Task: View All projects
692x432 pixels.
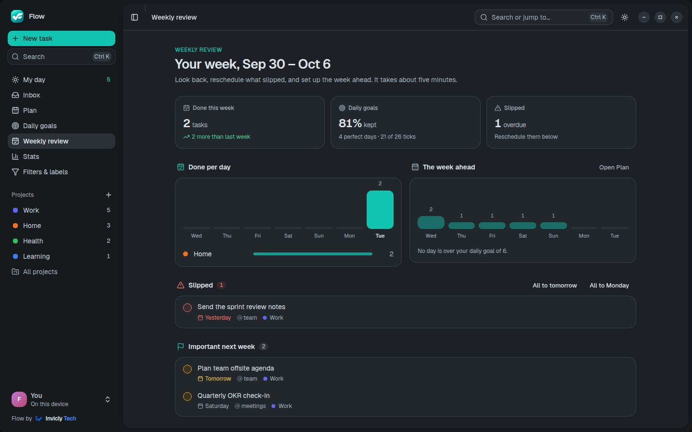Action: tap(62, 272)
